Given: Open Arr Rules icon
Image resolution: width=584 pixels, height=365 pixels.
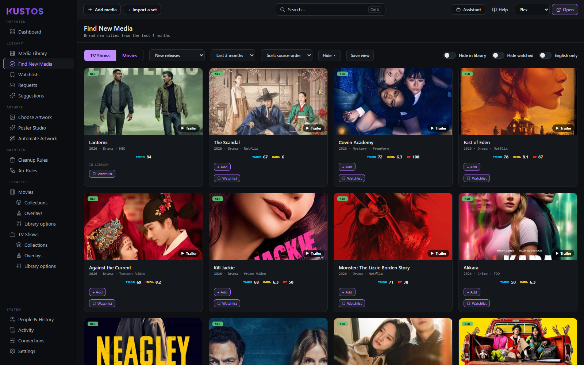Looking at the screenshot, I should tap(12, 170).
